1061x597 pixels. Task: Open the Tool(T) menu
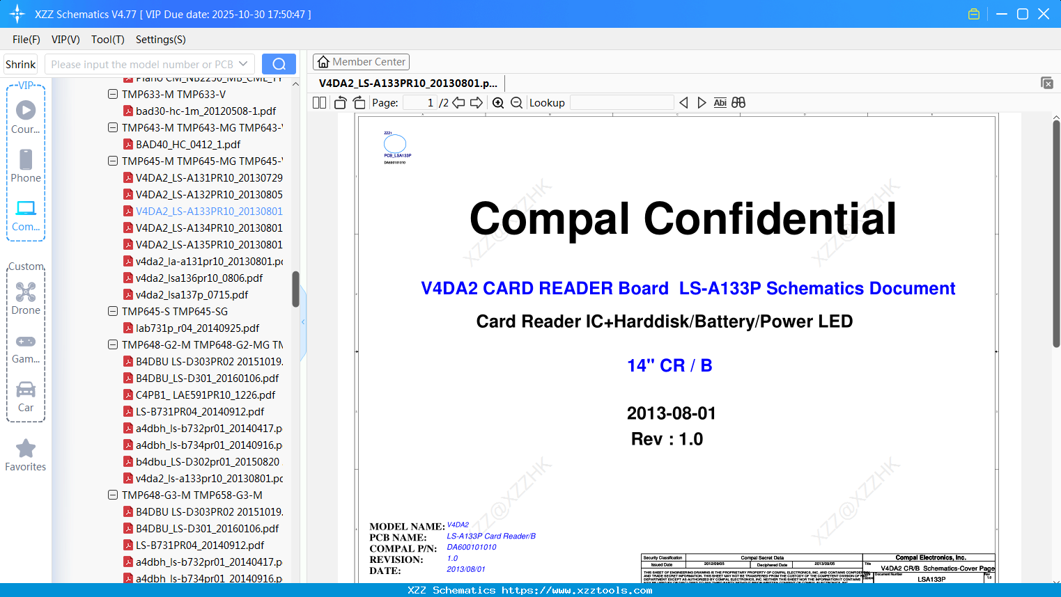coord(108,40)
